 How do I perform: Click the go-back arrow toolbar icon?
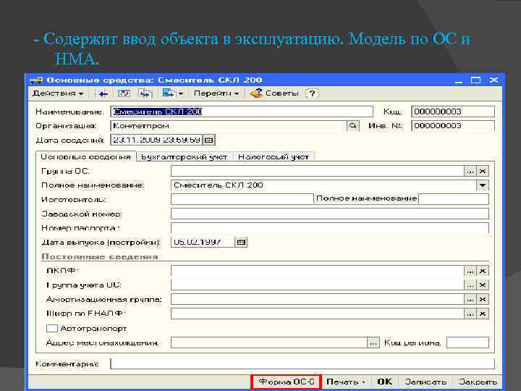[x=102, y=93]
